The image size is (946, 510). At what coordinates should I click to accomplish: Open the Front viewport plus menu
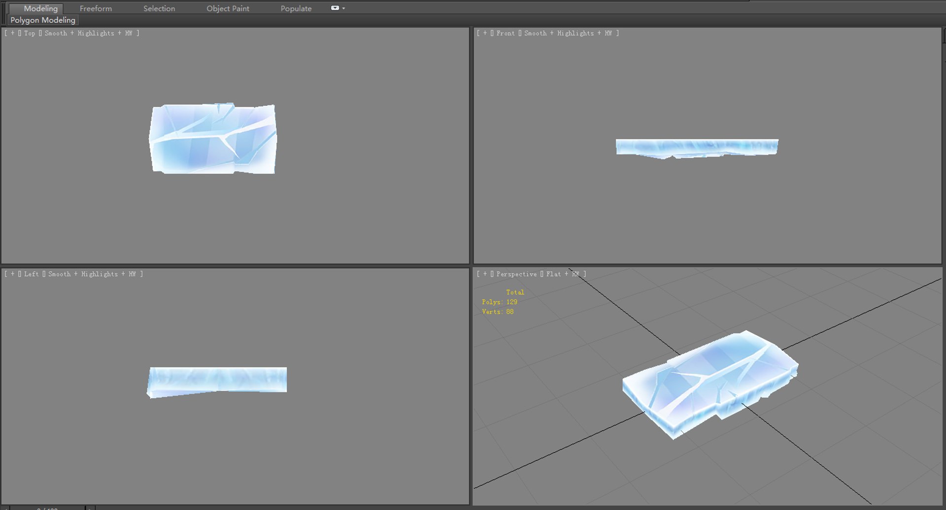click(x=485, y=33)
